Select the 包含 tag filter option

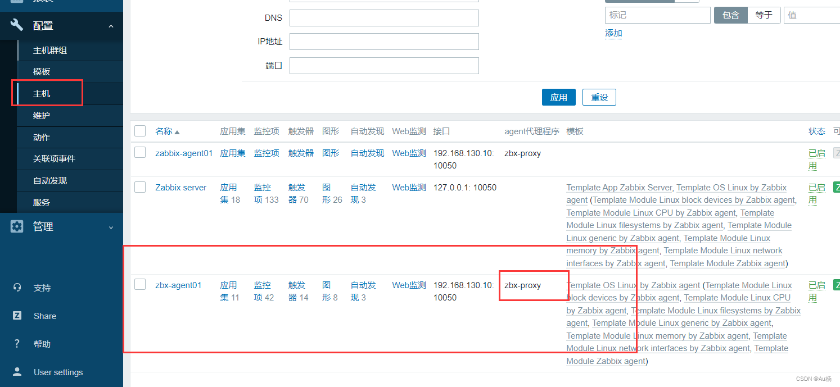click(731, 15)
